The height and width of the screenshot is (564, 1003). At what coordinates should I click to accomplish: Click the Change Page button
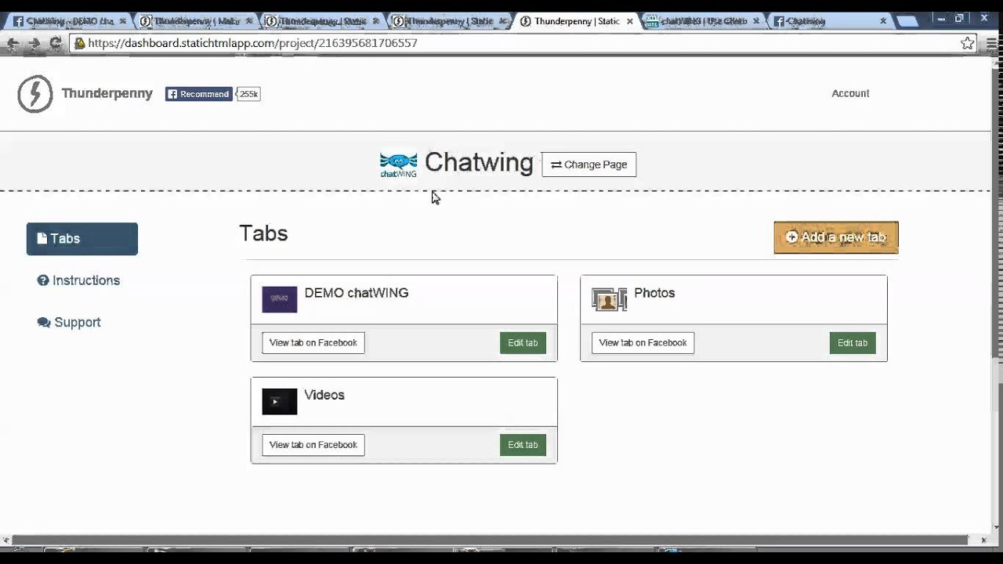tap(589, 164)
